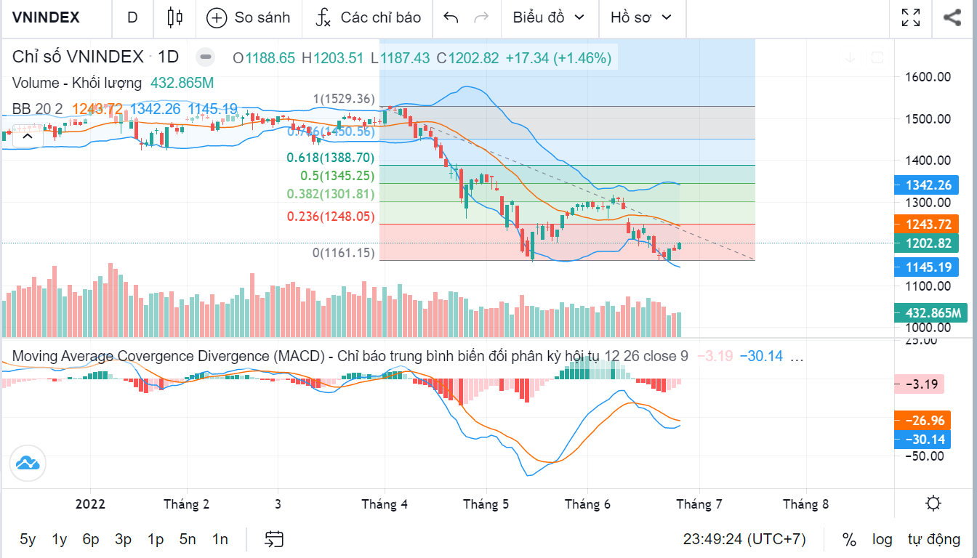Select the 3p time range
This screenshot has width=977, height=558.
tap(123, 539)
